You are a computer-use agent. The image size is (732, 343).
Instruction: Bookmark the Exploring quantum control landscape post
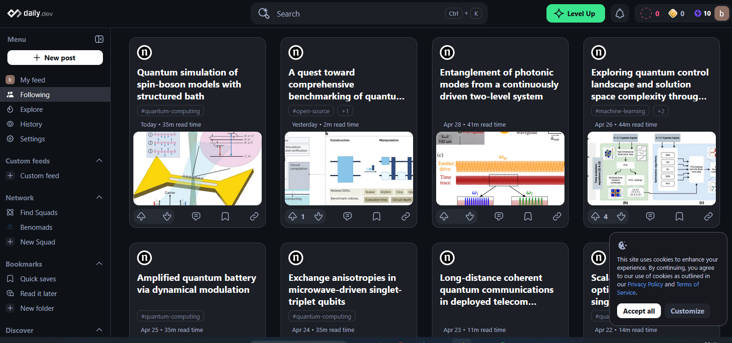pyautogui.click(x=679, y=216)
